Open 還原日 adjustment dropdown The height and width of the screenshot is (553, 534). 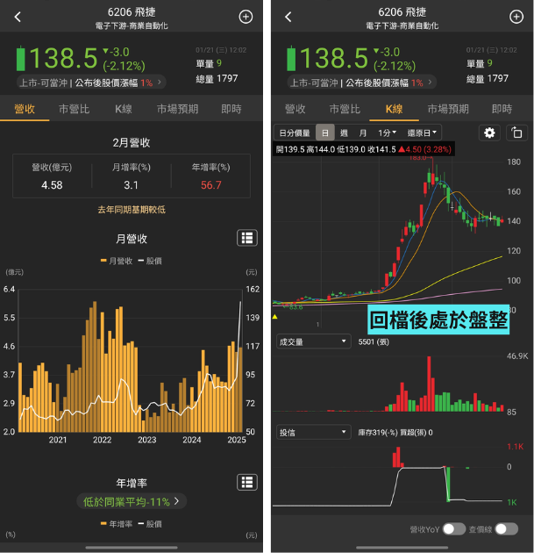[422, 133]
